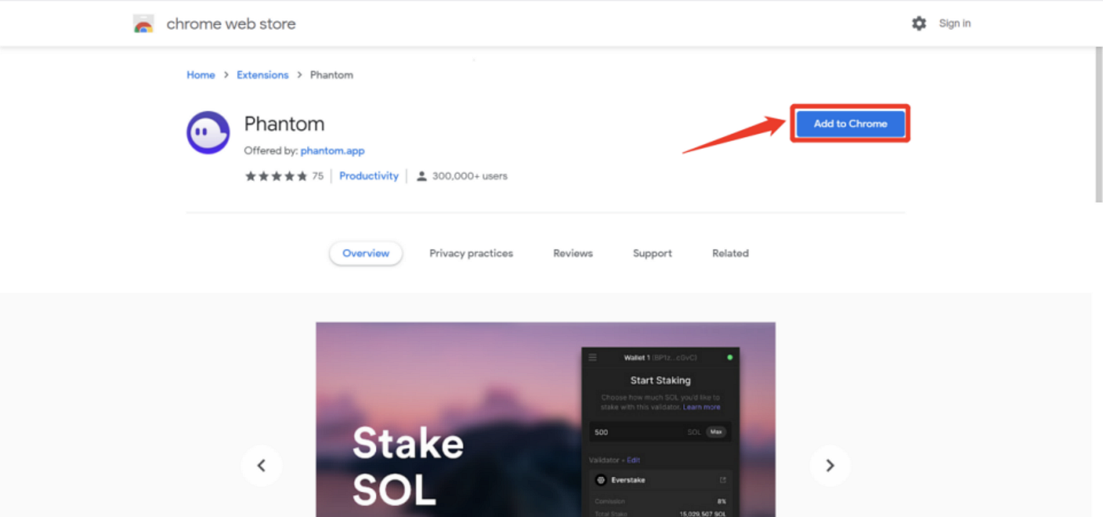Switch to the Privacy practices tab
This screenshot has height=517, width=1103.
coord(471,253)
